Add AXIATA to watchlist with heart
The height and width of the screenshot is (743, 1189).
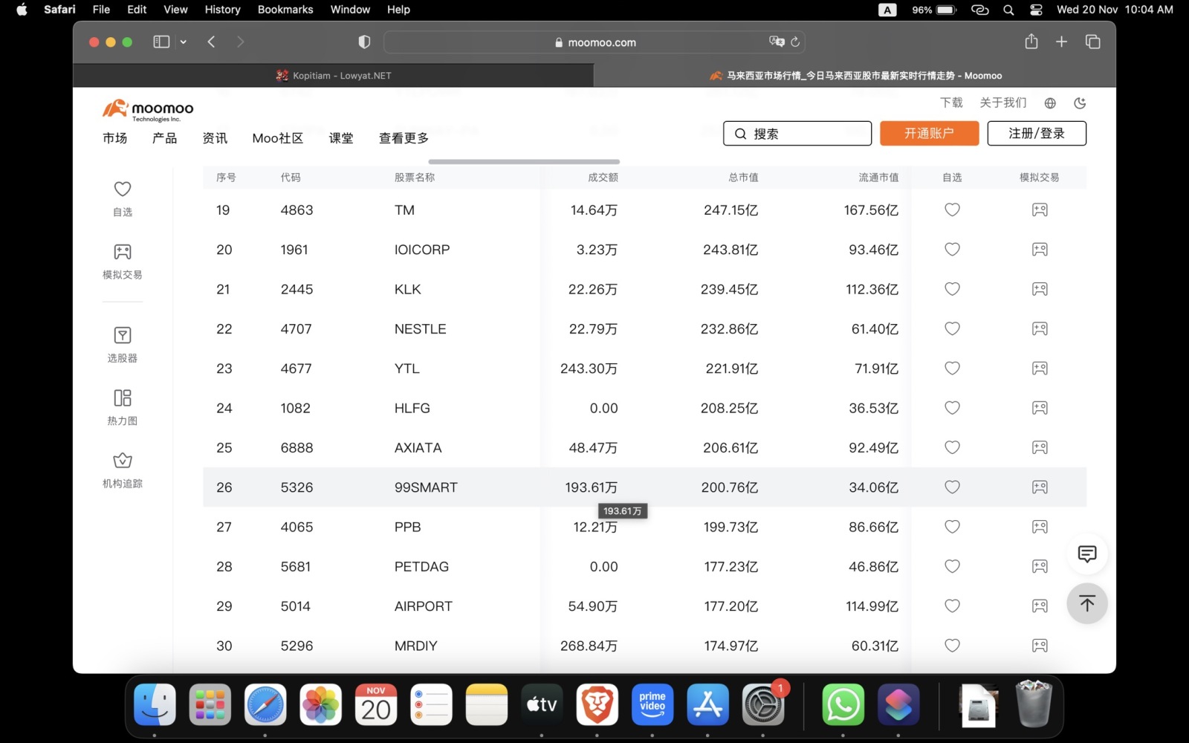(952, 447)
